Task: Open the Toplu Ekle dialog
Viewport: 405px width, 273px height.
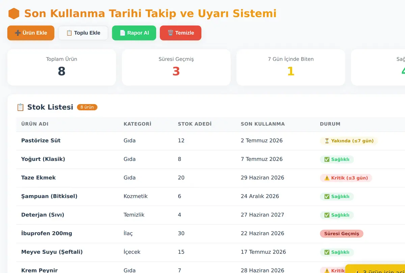Action: [83, 33]
